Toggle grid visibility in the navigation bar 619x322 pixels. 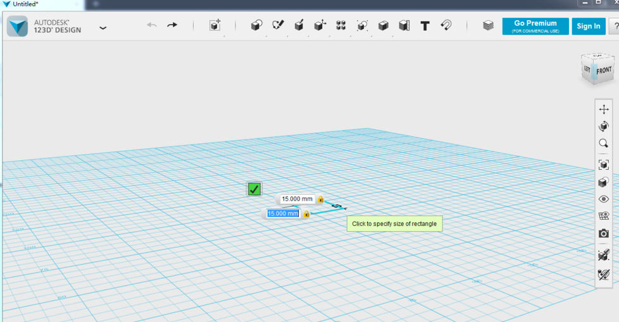coord(604,216)
